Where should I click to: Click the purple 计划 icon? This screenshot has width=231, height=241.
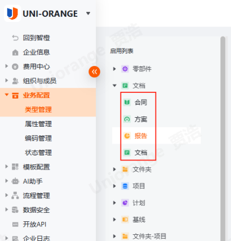tap(125, 203)
